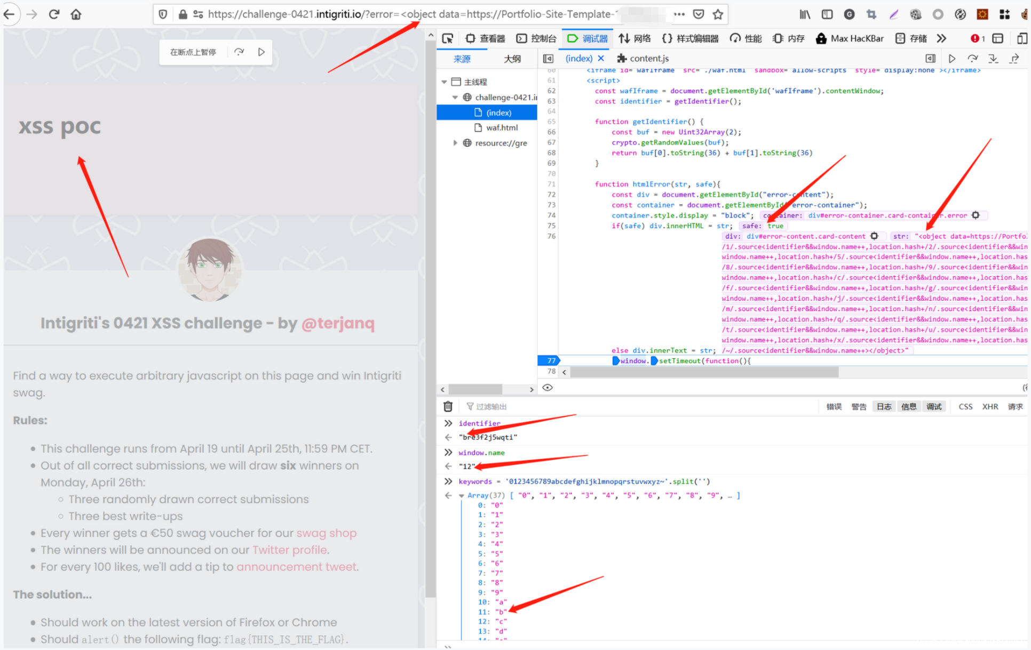This screenshot has width=1031, height=650.
Task: Toggle the XHR console filter
Action: 990,406
